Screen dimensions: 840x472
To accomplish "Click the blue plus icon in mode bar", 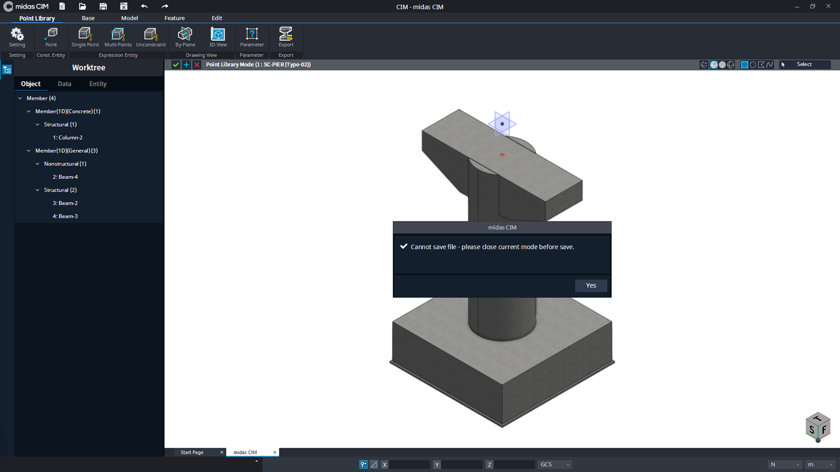I will [186, 65].
